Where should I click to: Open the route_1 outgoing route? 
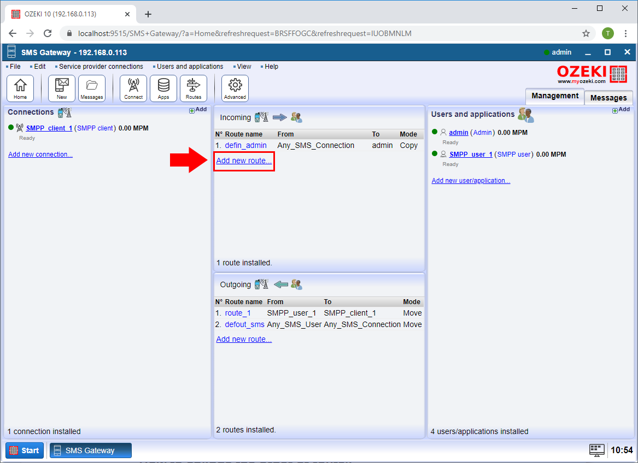(238, 313)
